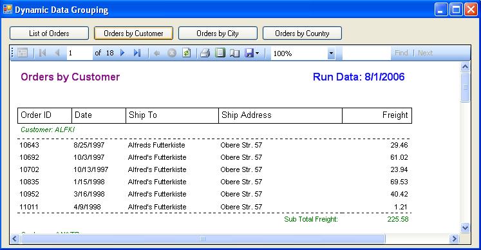Click freight value 1.21

401,207
